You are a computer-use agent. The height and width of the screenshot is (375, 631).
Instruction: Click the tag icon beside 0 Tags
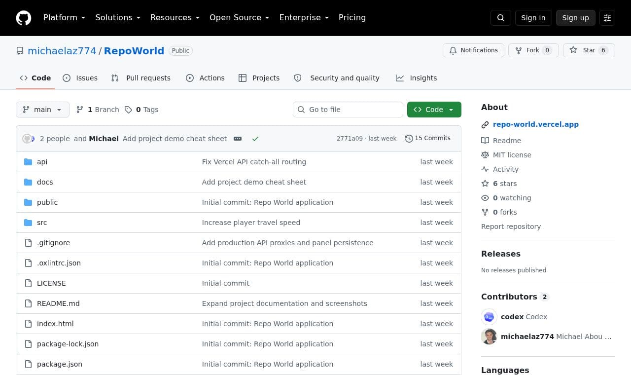click(128, 110)
